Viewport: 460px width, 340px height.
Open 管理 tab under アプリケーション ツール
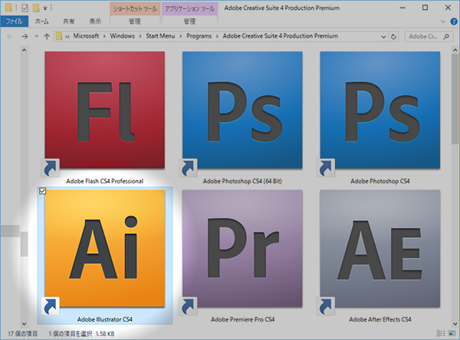click(x=189, y=21)
